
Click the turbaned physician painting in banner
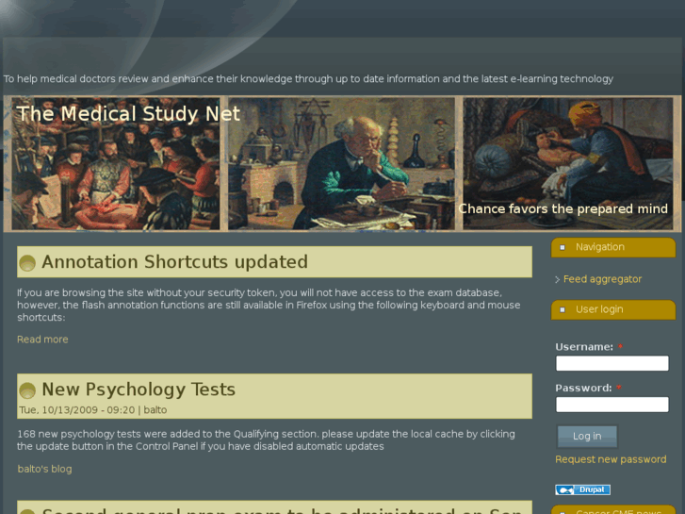click(x=568, y=163)
